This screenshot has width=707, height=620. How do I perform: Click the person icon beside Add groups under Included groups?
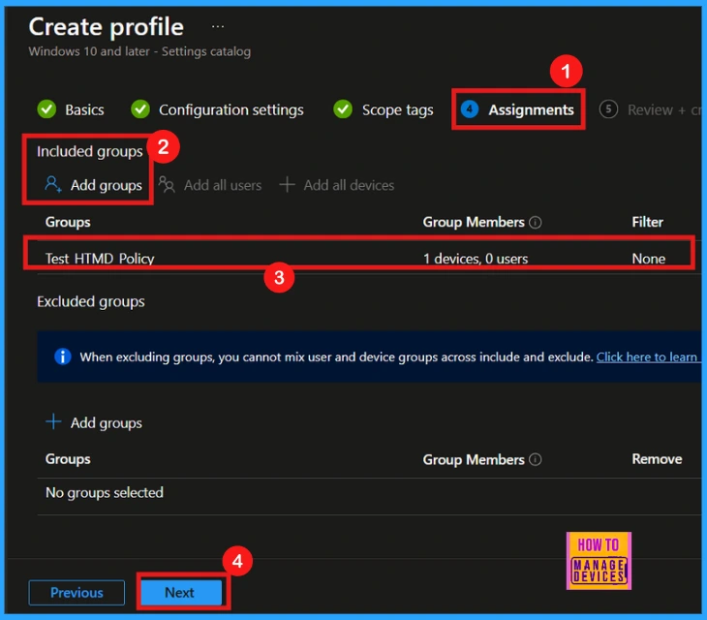(x=53, y=184)
